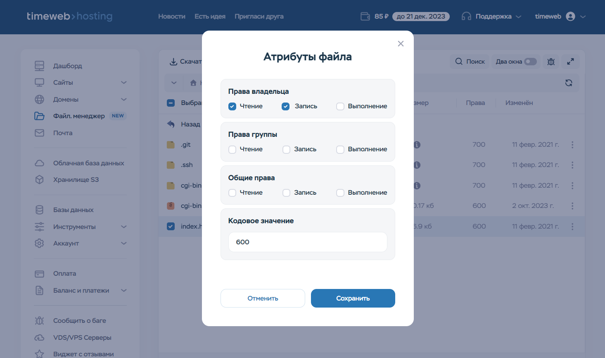Click the user avatar icon
Viewport: 605px width, 358px height.
570,17
